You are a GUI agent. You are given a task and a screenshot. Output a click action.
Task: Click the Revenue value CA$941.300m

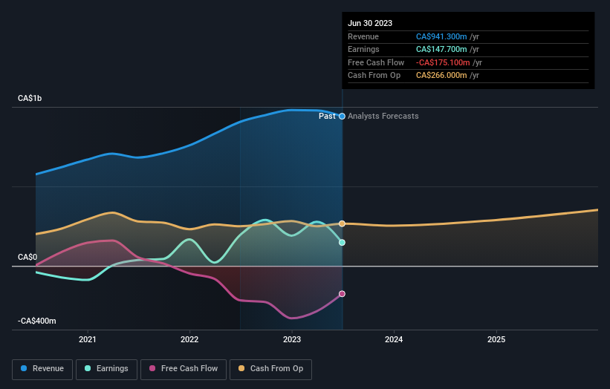click(x=441, y=36)
